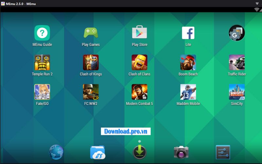This screenshot has height=164, width=262.
Task: Click the "Play Store" label text
Action: (x=140, y=45)
